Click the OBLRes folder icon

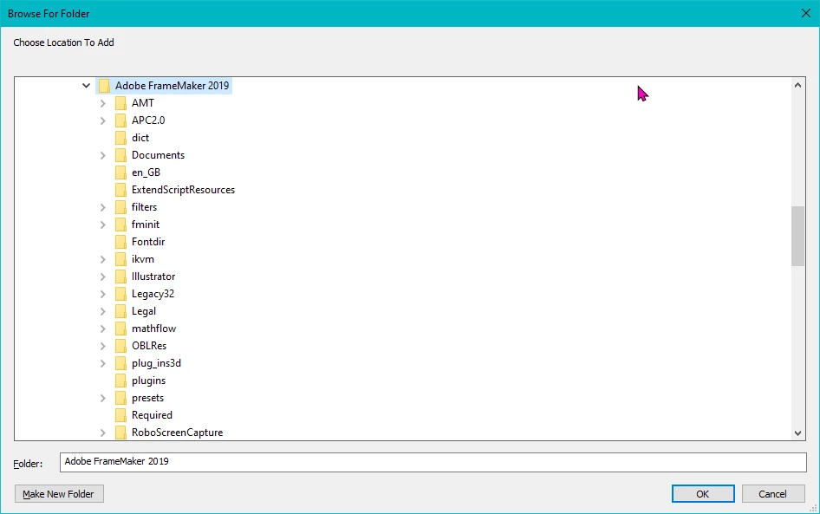(x=120, y=346)
